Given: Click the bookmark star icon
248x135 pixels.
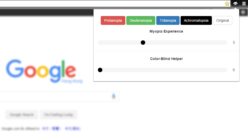Looking at the screenshot, I should [x=227, y=3].
